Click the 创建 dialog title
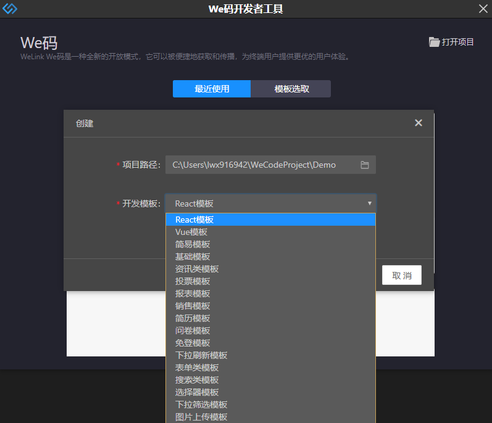 click(85, 123)
